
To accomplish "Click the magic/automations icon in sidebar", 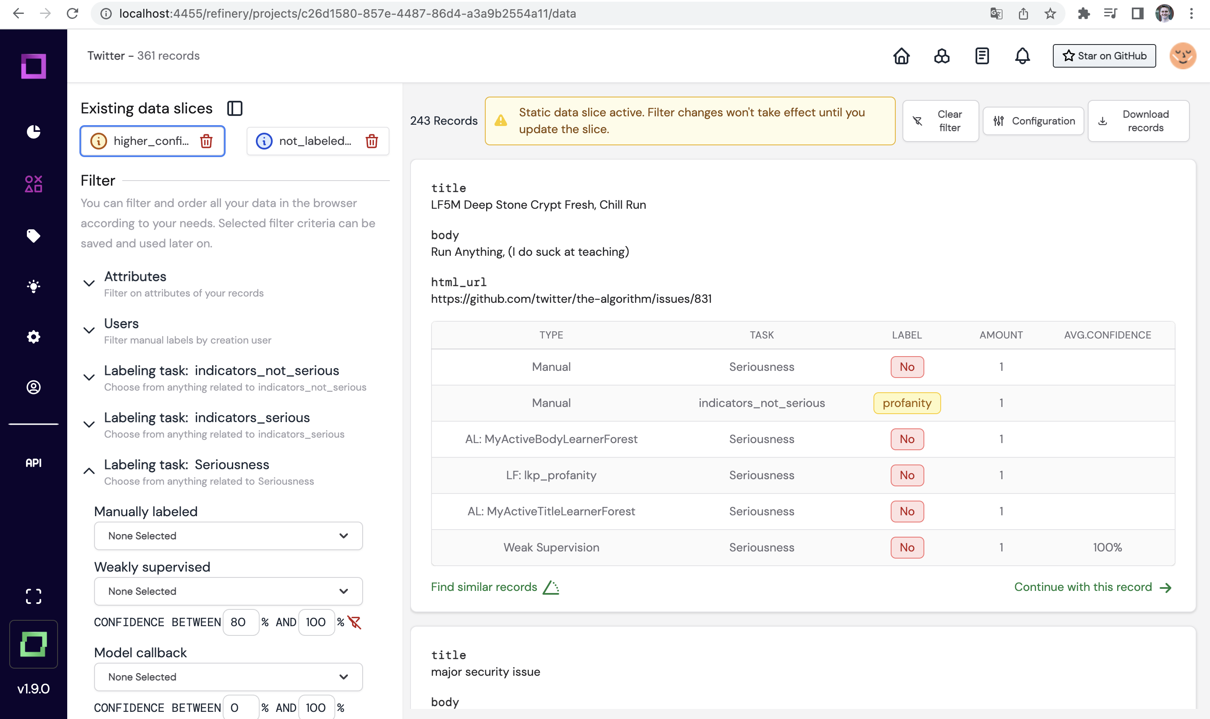I will [33, 286].
